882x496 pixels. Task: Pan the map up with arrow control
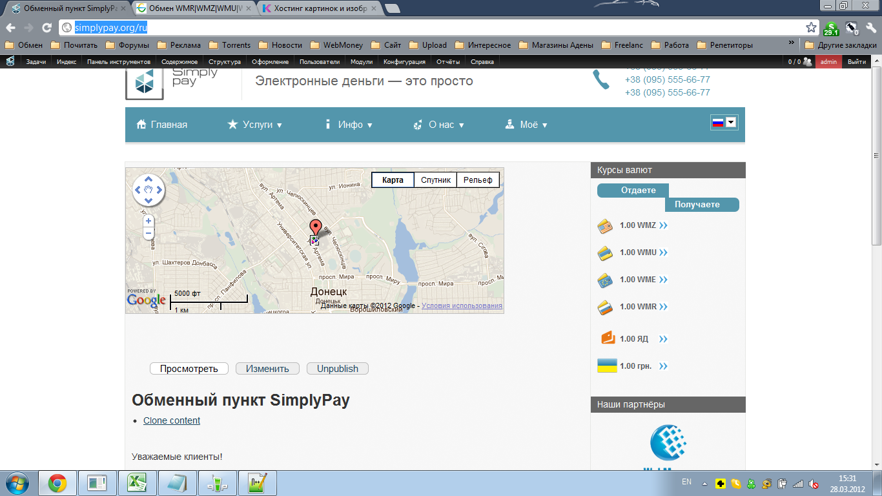coord(149,179)
